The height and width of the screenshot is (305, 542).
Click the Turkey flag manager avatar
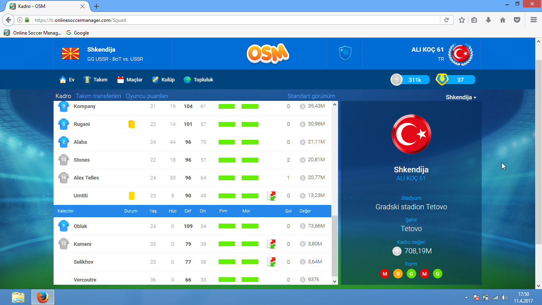pos(460,54)
